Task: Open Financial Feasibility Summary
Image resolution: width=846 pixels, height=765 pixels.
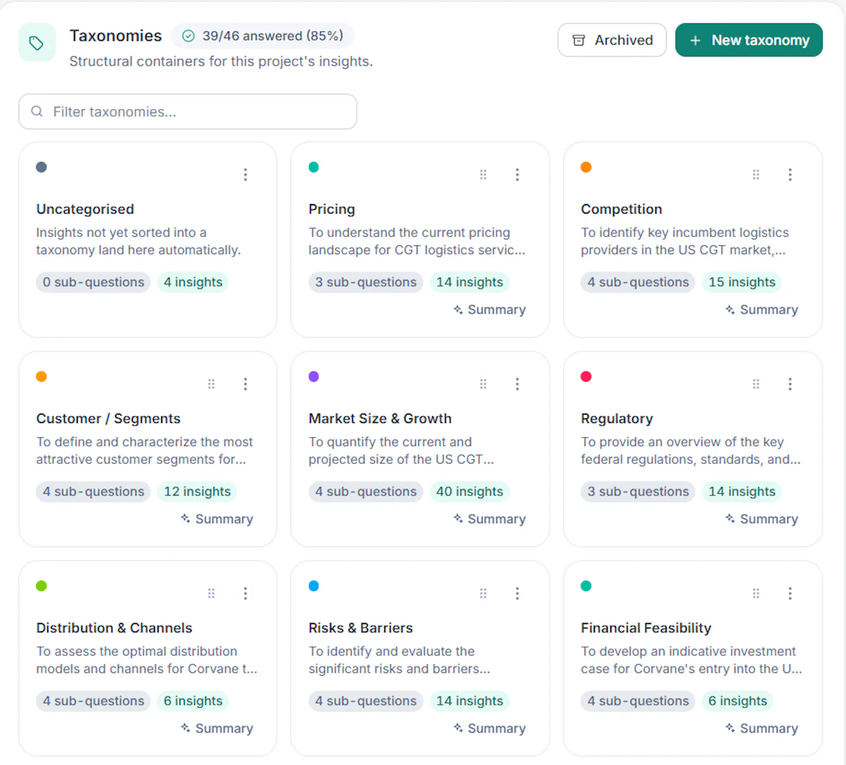Action: 762,728
